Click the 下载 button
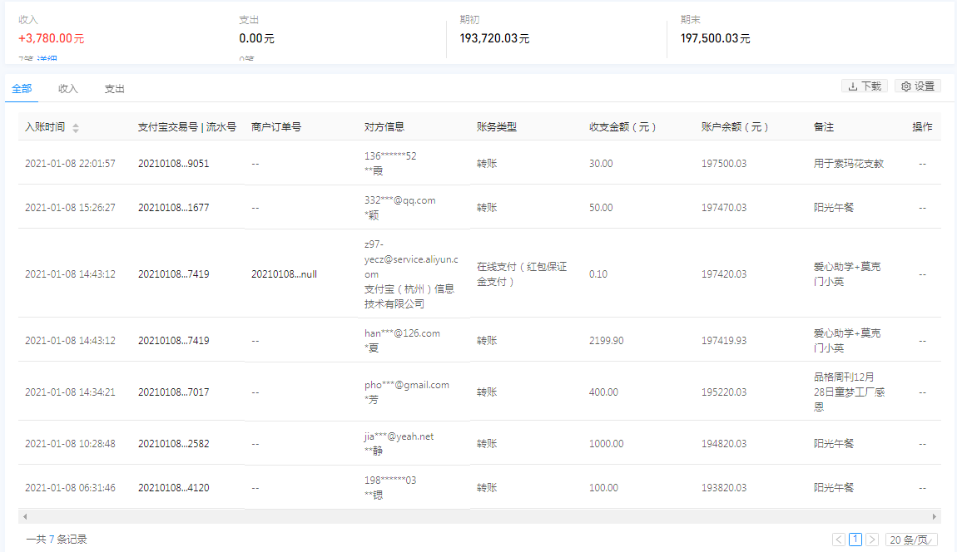This screenshot has width=957, height=552. [x=864, y=86]
